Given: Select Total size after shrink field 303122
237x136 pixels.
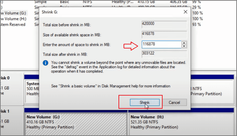Looking at the screenshot, I should 164,54.
